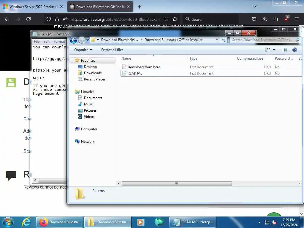Screen dimensions: 304x228
Task: Click the horizontal scrollbar in file list
Action: coord(176,183)
